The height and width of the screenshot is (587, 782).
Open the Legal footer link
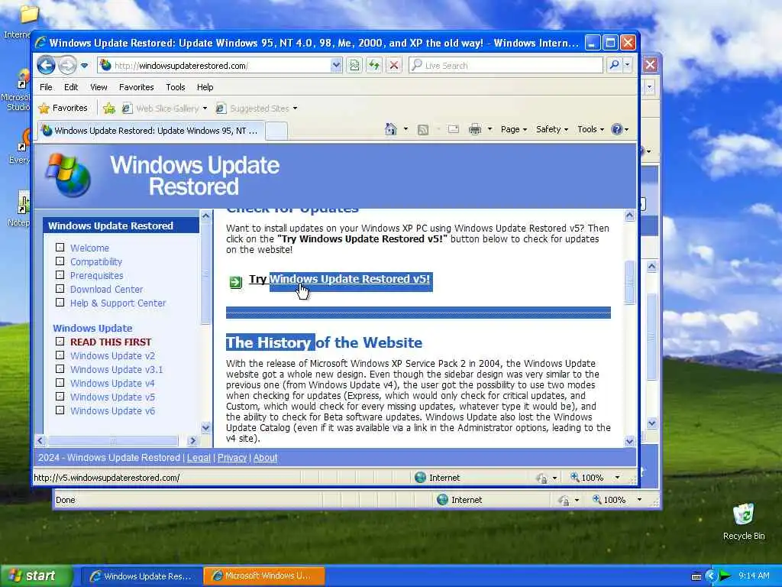(199, 458)
